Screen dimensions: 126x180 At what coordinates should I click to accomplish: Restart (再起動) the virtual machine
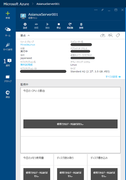click(70, 26)
